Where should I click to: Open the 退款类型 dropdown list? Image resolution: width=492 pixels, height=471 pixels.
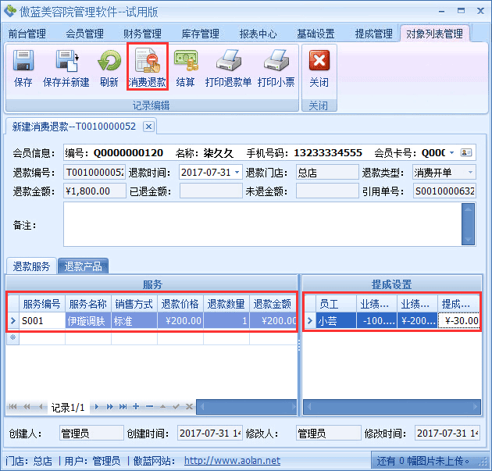pyautogui.click(x=470, y=172)
